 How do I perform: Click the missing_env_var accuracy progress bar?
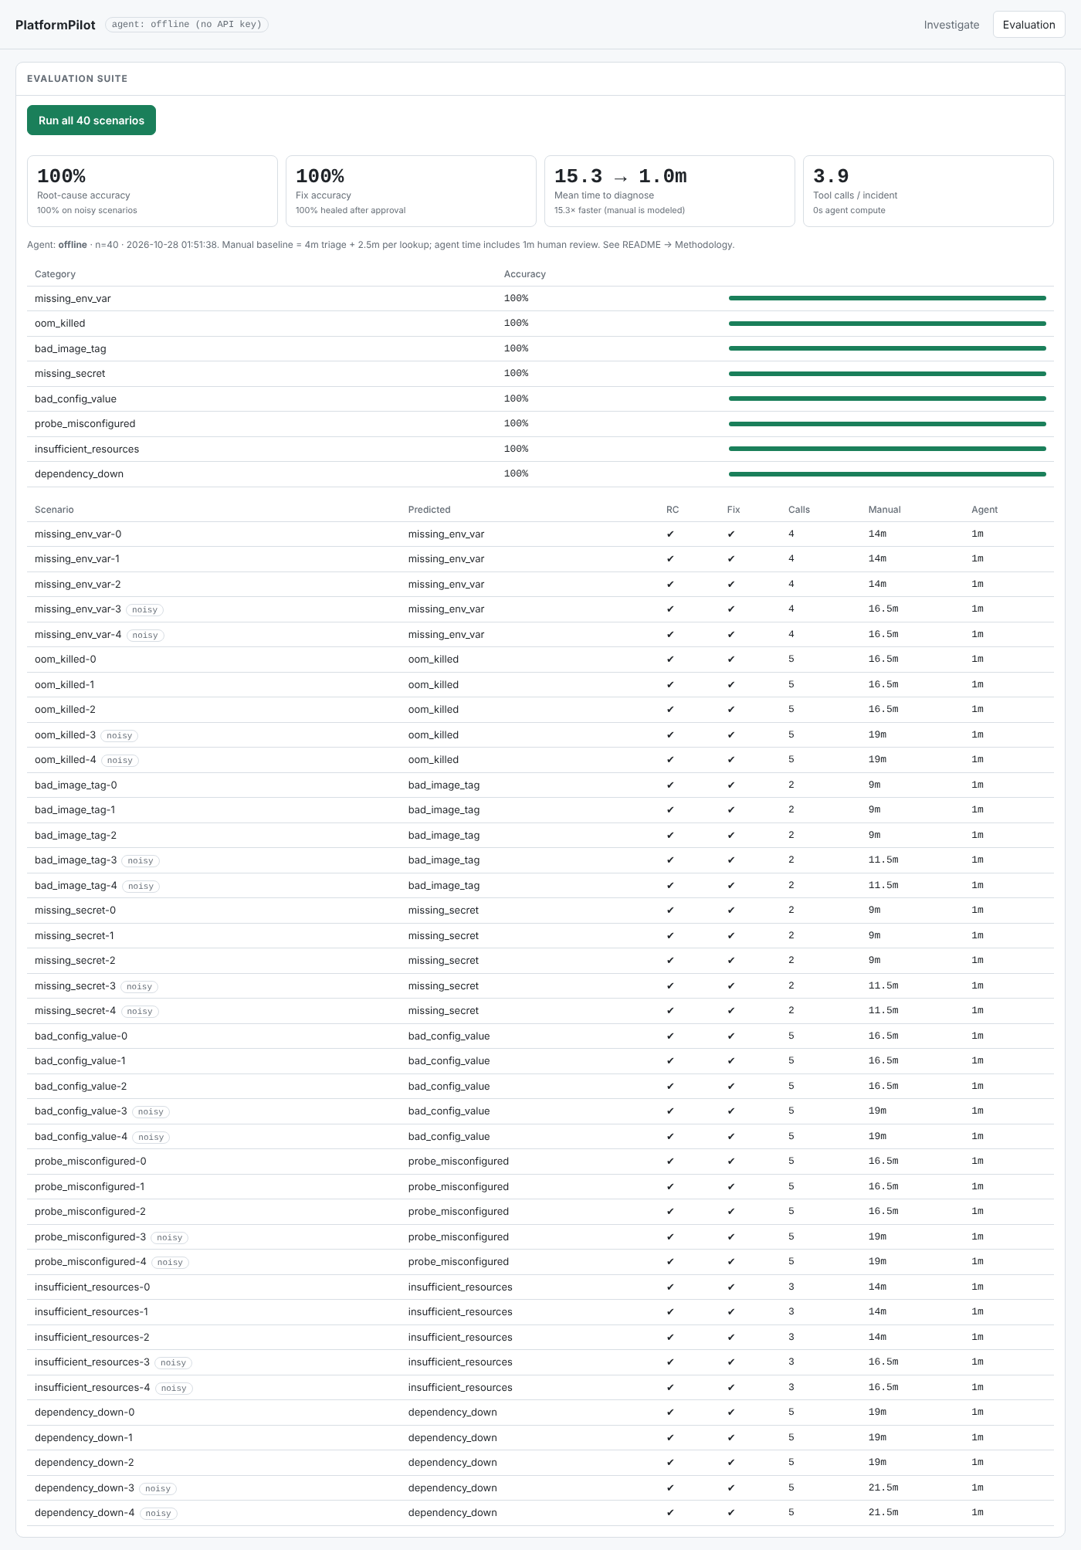point(887,298)
